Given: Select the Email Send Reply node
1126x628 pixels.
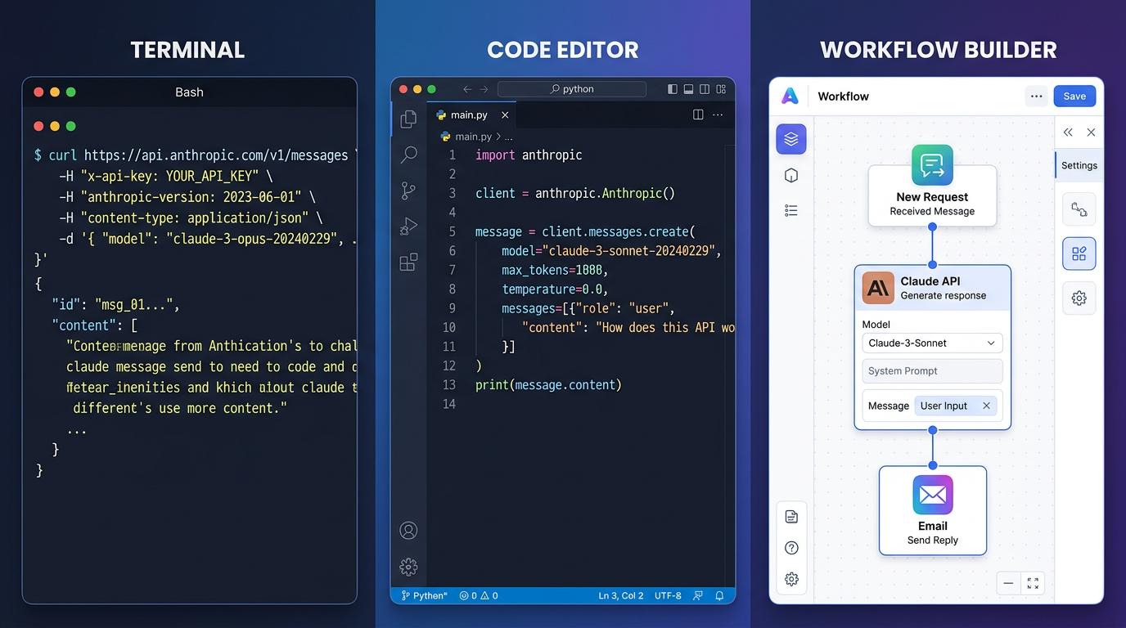Looking at the screenshot, I should coord(932,511).
